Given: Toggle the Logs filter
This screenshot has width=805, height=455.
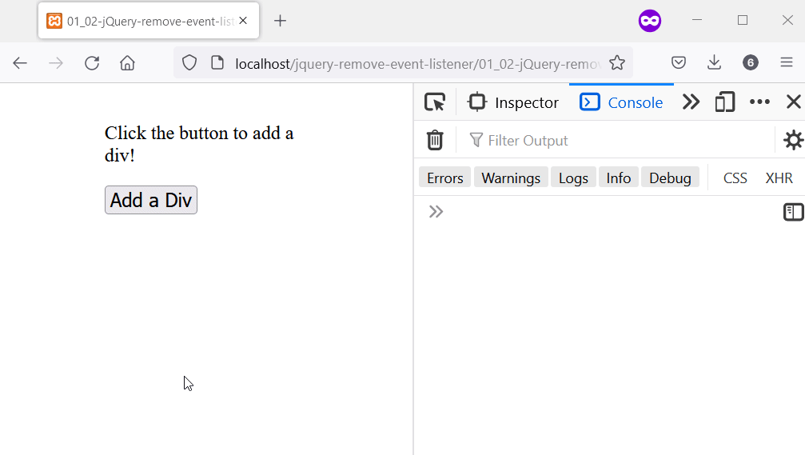Looking at the screenshot, I should [x=573, y=178].
